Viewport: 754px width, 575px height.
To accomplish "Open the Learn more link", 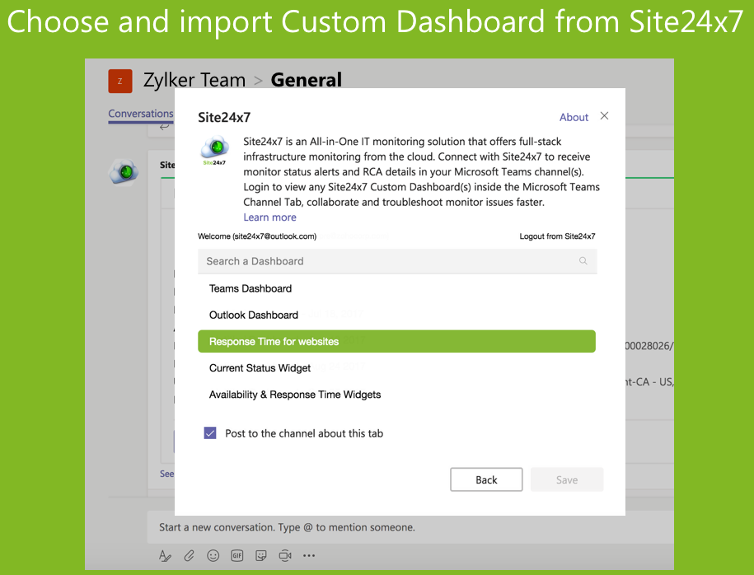I will click(x=269, y=217).
